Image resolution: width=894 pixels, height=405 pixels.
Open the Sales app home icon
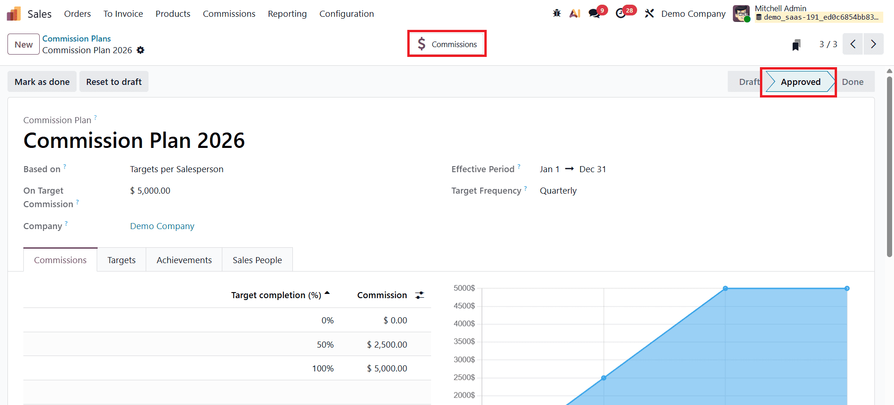tap(14, 14)
